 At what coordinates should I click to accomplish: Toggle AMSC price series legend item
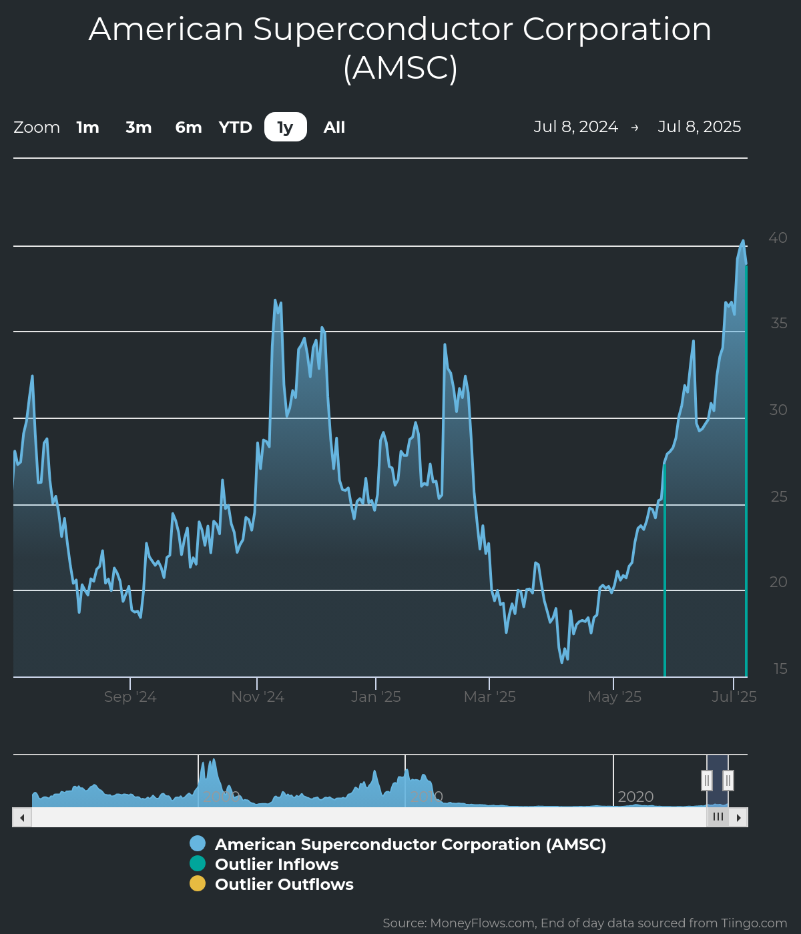point(398,845)
